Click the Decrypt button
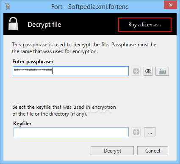 (x=112, y=150)
